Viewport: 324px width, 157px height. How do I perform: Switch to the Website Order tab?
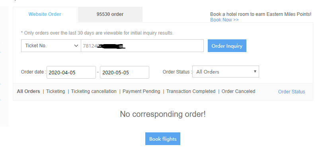pyautogui.click(x=45, y=14)
